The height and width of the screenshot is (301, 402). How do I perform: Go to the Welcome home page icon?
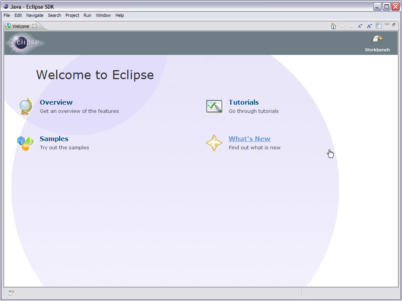[333, 26]
